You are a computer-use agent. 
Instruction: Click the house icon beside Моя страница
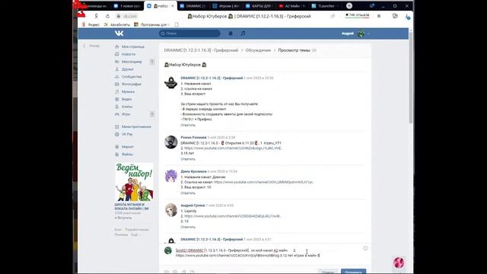coord(116,46)
